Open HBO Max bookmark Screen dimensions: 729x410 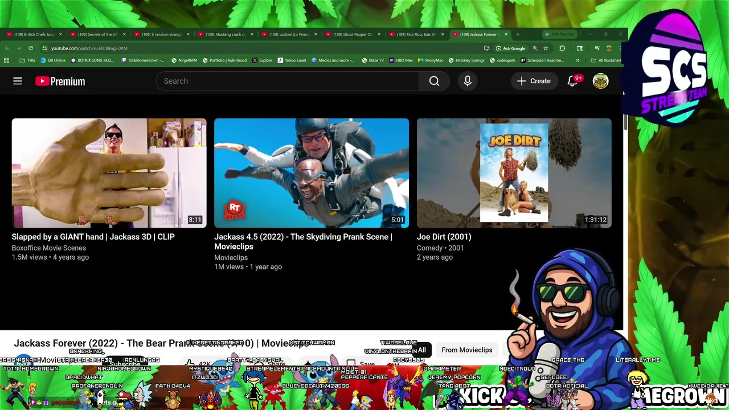coord(401,60)
